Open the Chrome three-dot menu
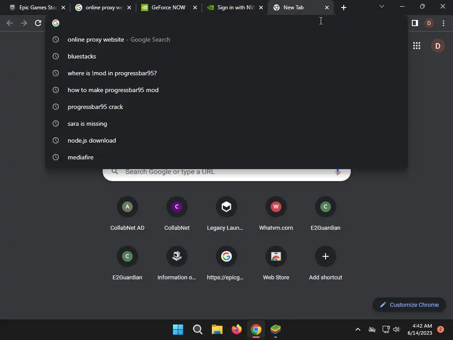This screenshot has height=340, width=453. click(443, 23)
